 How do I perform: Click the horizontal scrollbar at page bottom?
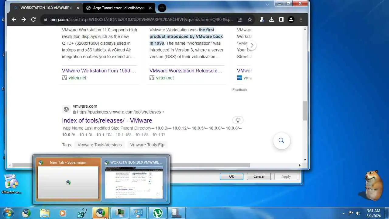[131, 165]
